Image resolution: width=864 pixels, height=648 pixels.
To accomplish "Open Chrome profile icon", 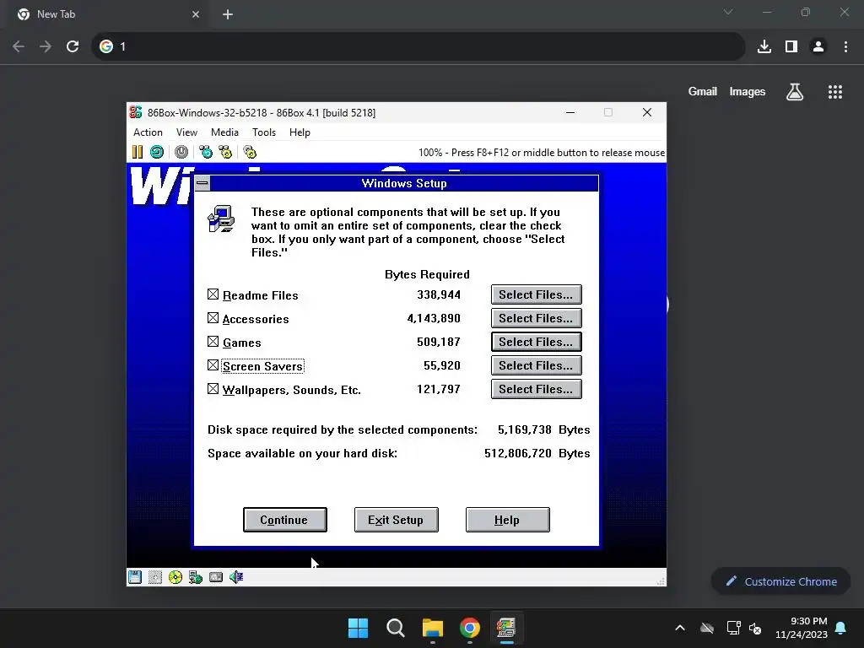I will click(818, 46).
